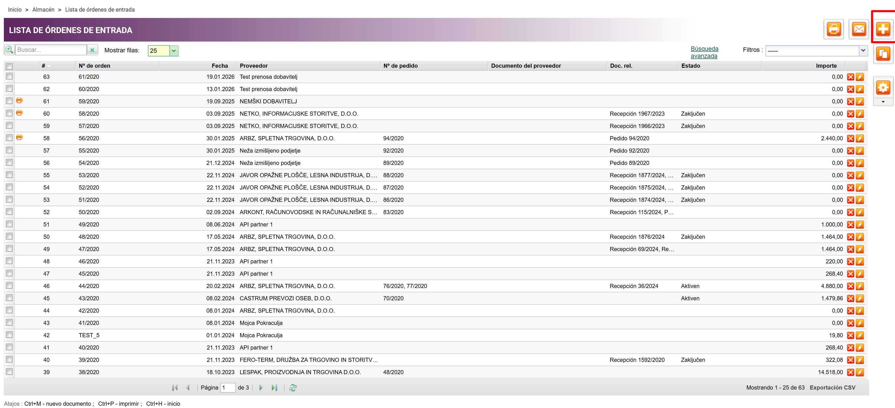Viewport: 895px width, 408px height.
Task: Toggle the select-all header checkbox
Action: (x=9, y=66)
